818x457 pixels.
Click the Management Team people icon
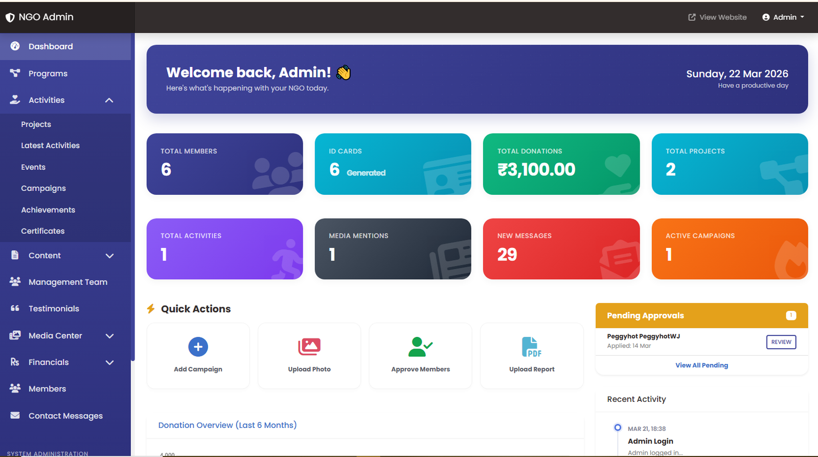click(x=15, y=282)
